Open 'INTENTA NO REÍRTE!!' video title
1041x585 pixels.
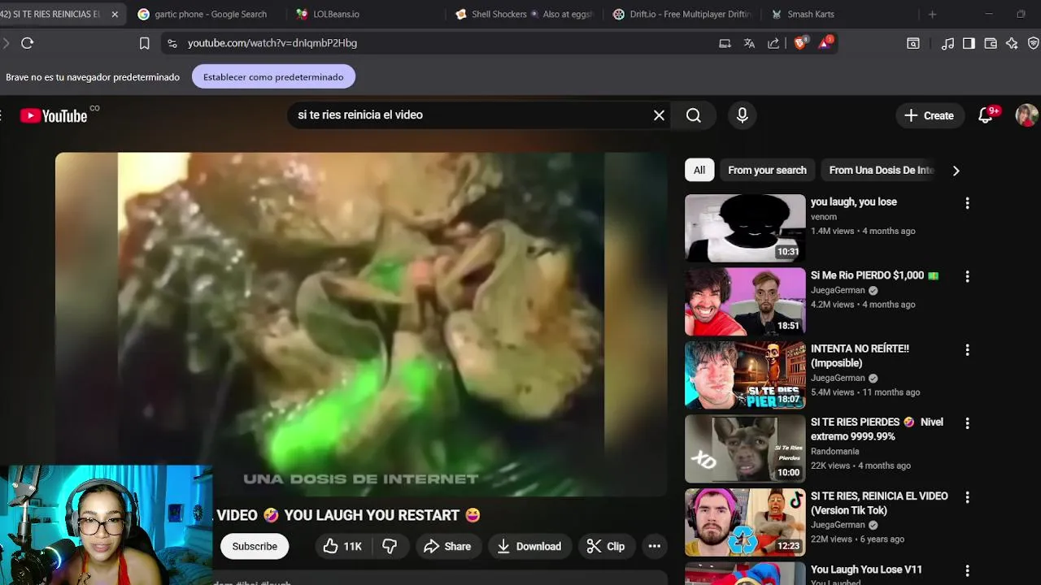tap(860, 356)
